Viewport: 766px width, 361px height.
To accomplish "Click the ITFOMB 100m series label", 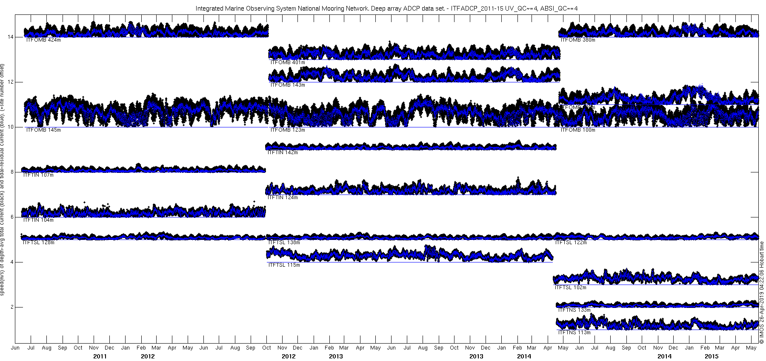I will [x=578, y=130].
